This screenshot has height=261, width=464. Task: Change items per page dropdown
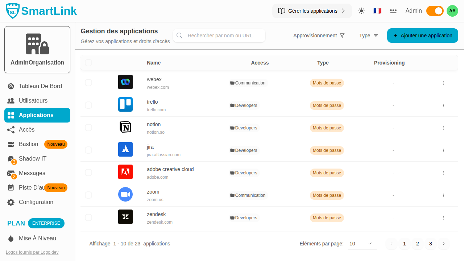[361, 244]
